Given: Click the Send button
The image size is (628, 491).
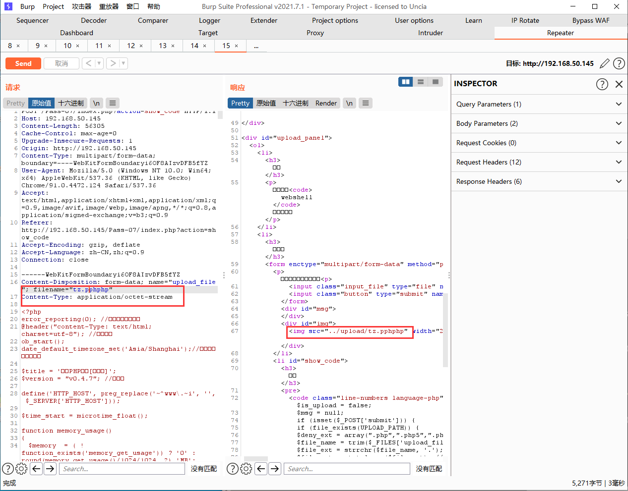Looking at the screenshot, I should coord(23,63).
